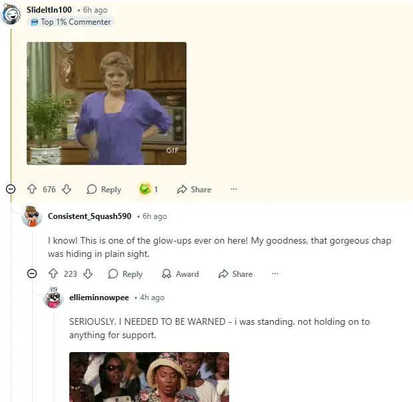The image size is (413, 402).
Task: Downvote the comment with 676 votes
Action: pos(67,189)
